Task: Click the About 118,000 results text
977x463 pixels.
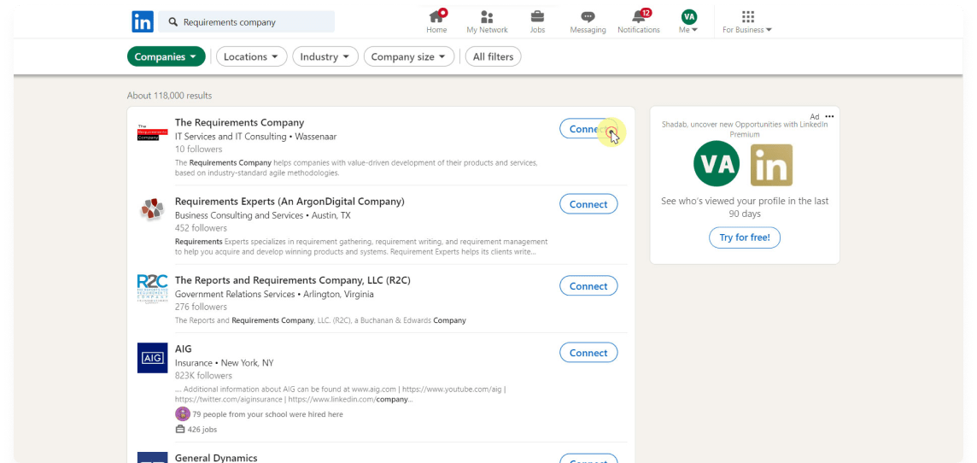Action: pos(169,96)
